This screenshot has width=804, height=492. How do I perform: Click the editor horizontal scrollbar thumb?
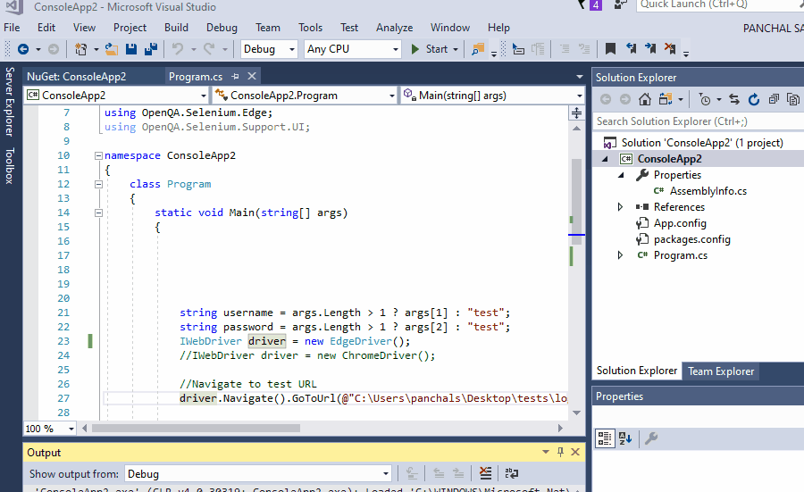pyautogui.click(x=196, y=428)
